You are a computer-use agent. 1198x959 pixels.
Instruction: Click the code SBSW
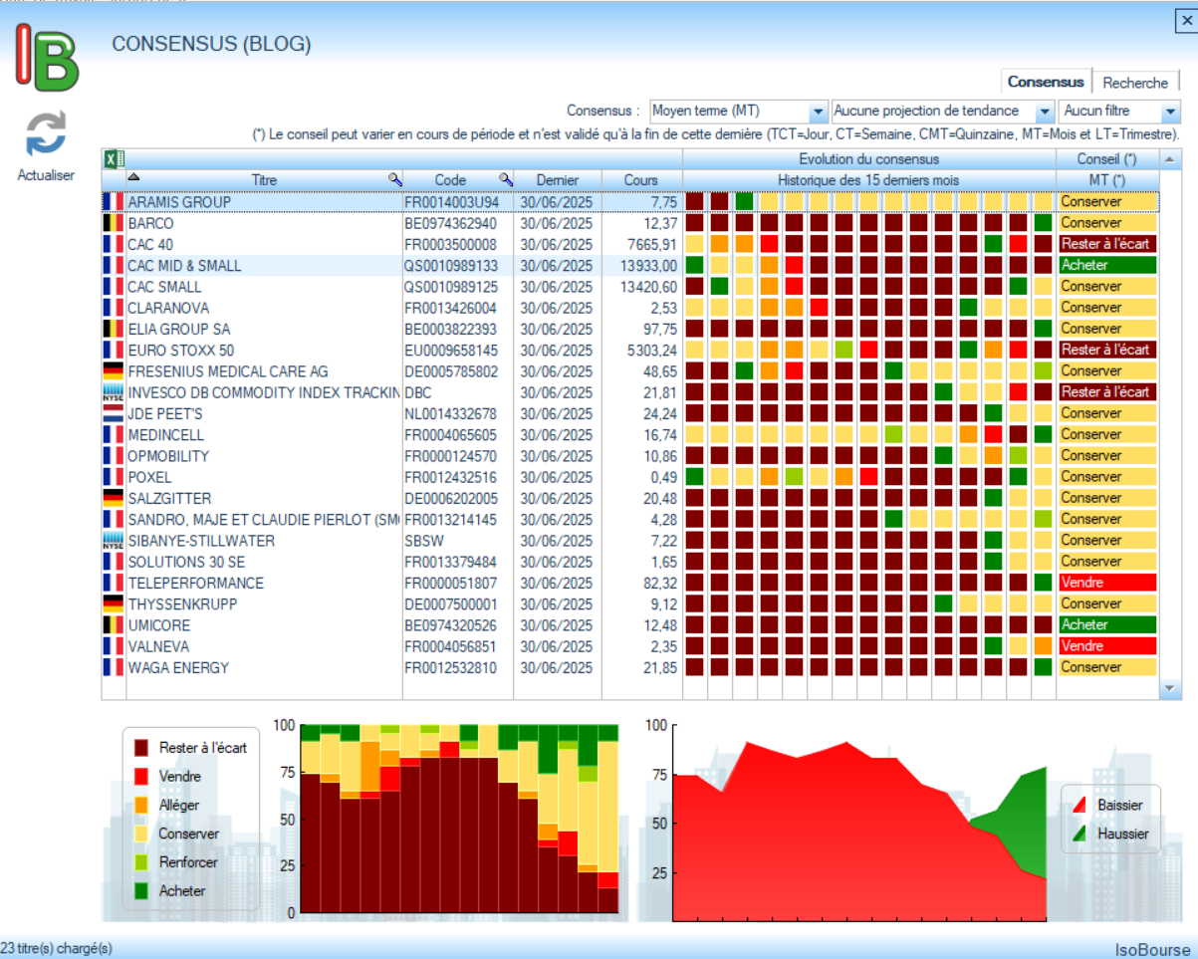[422, 541]
